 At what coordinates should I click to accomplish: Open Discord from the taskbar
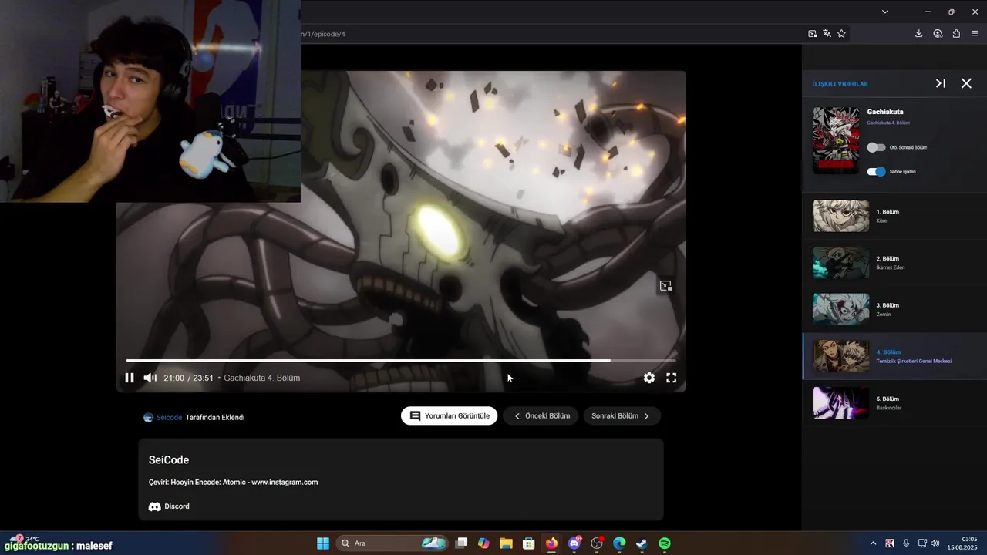(574, 543)
